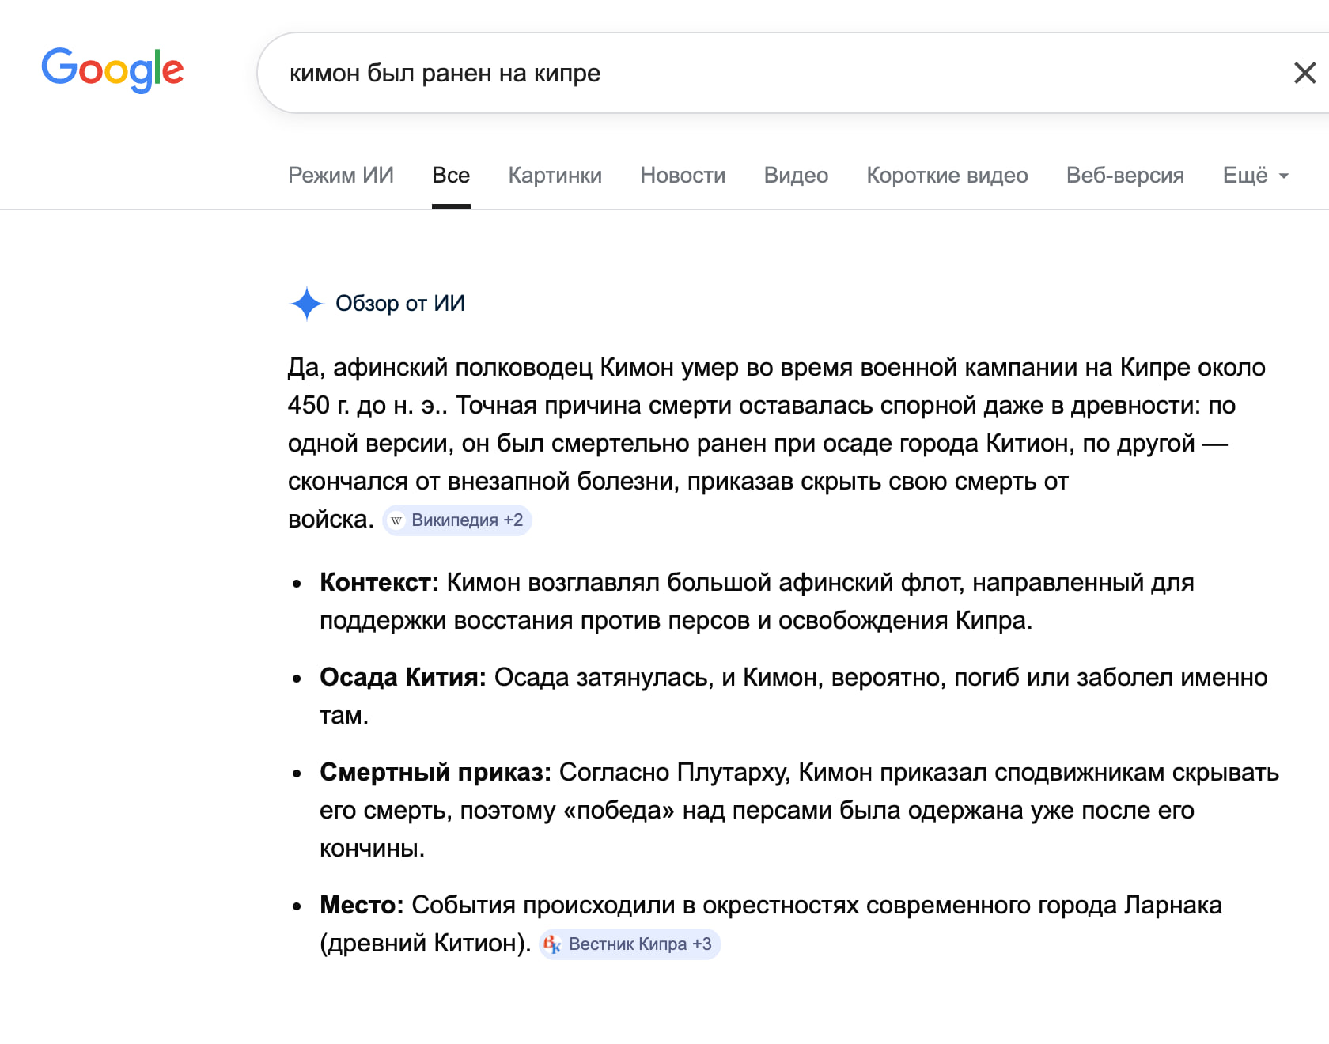The image size is (1329, 1044).
Task: Click the Wikipedia W icon in source chip
Action: click(x=396, y=520)
